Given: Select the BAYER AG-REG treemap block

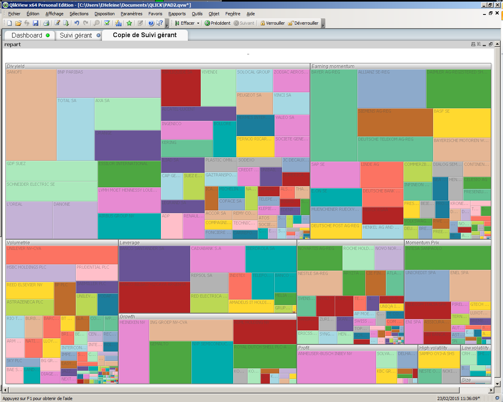Looking at the screenshot, I should 334,115.
